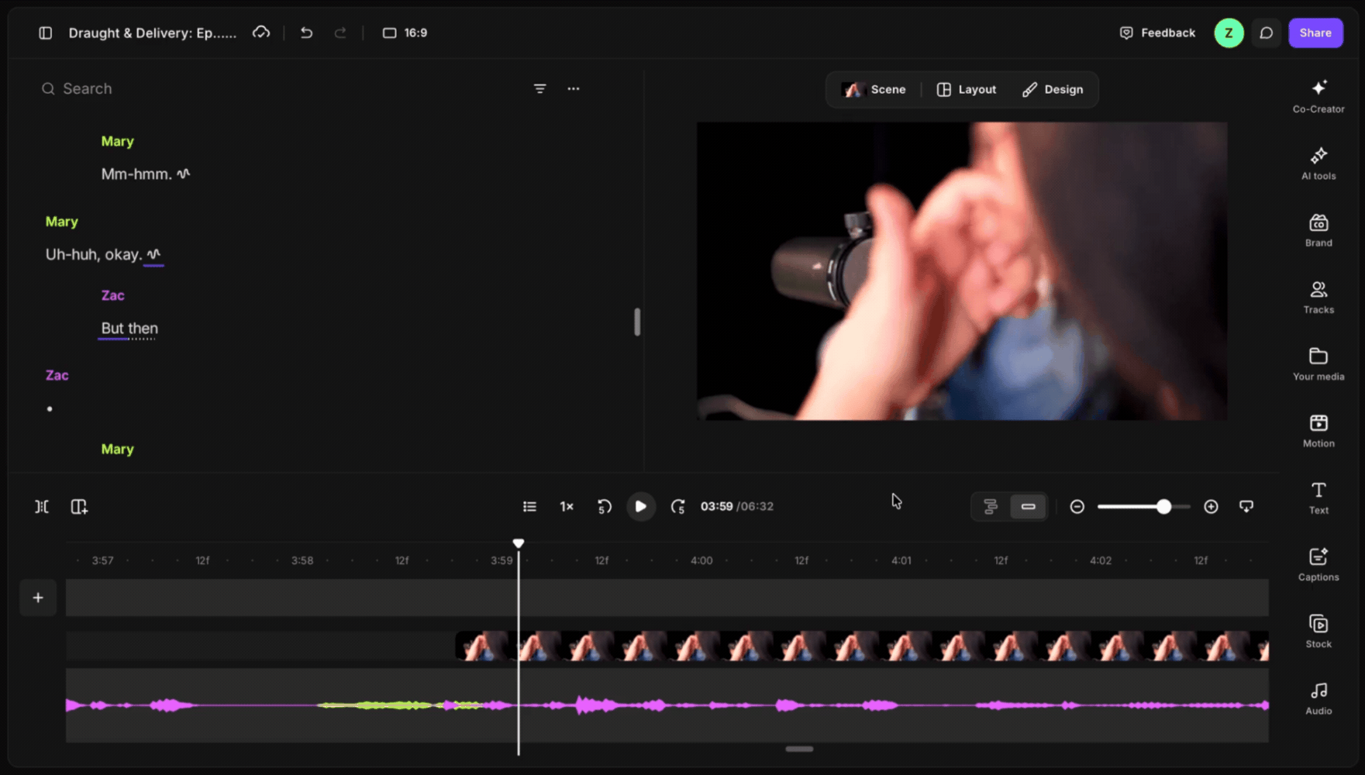Open the cloud sync status icon

(x=261, y=33)
